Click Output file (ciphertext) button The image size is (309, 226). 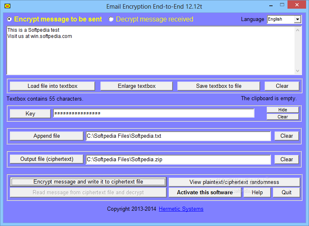click(x=46, y=159)
